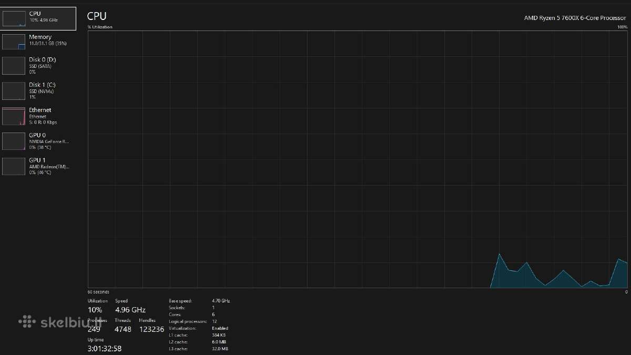Click the L2 cache value 6.0 MB
This screenshot has height=355, width=631.
pyautogui.click(x=219, y=341)
